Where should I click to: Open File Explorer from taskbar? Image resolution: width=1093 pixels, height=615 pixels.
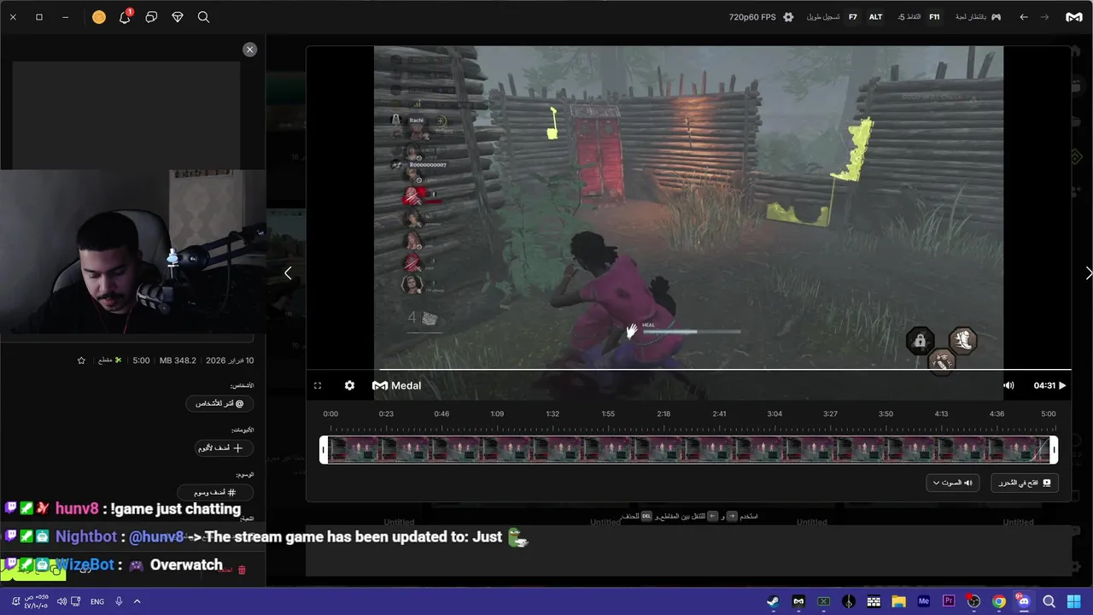coord(898,601)
